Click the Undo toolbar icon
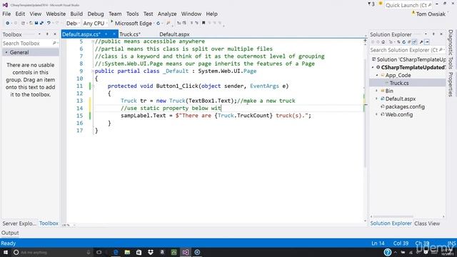457x257 pixels. (x=49, y=23)
